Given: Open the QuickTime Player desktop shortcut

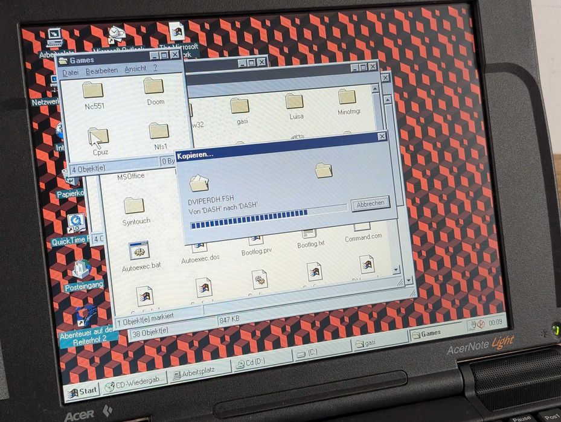Looking at the screenshot, I should [76, 224].
